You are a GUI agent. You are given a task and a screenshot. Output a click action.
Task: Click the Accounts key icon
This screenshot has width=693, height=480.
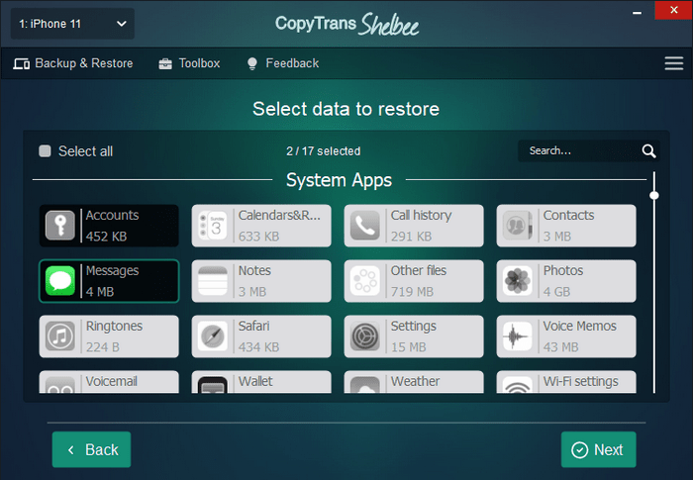point(60,226)
